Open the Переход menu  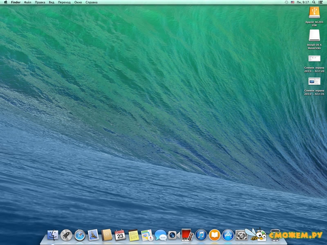[x=64, y=2]
